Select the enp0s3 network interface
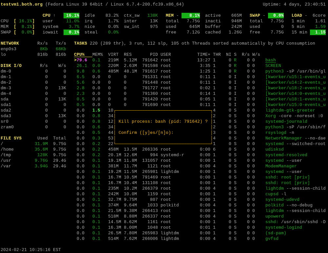 (x=9, y=49)
